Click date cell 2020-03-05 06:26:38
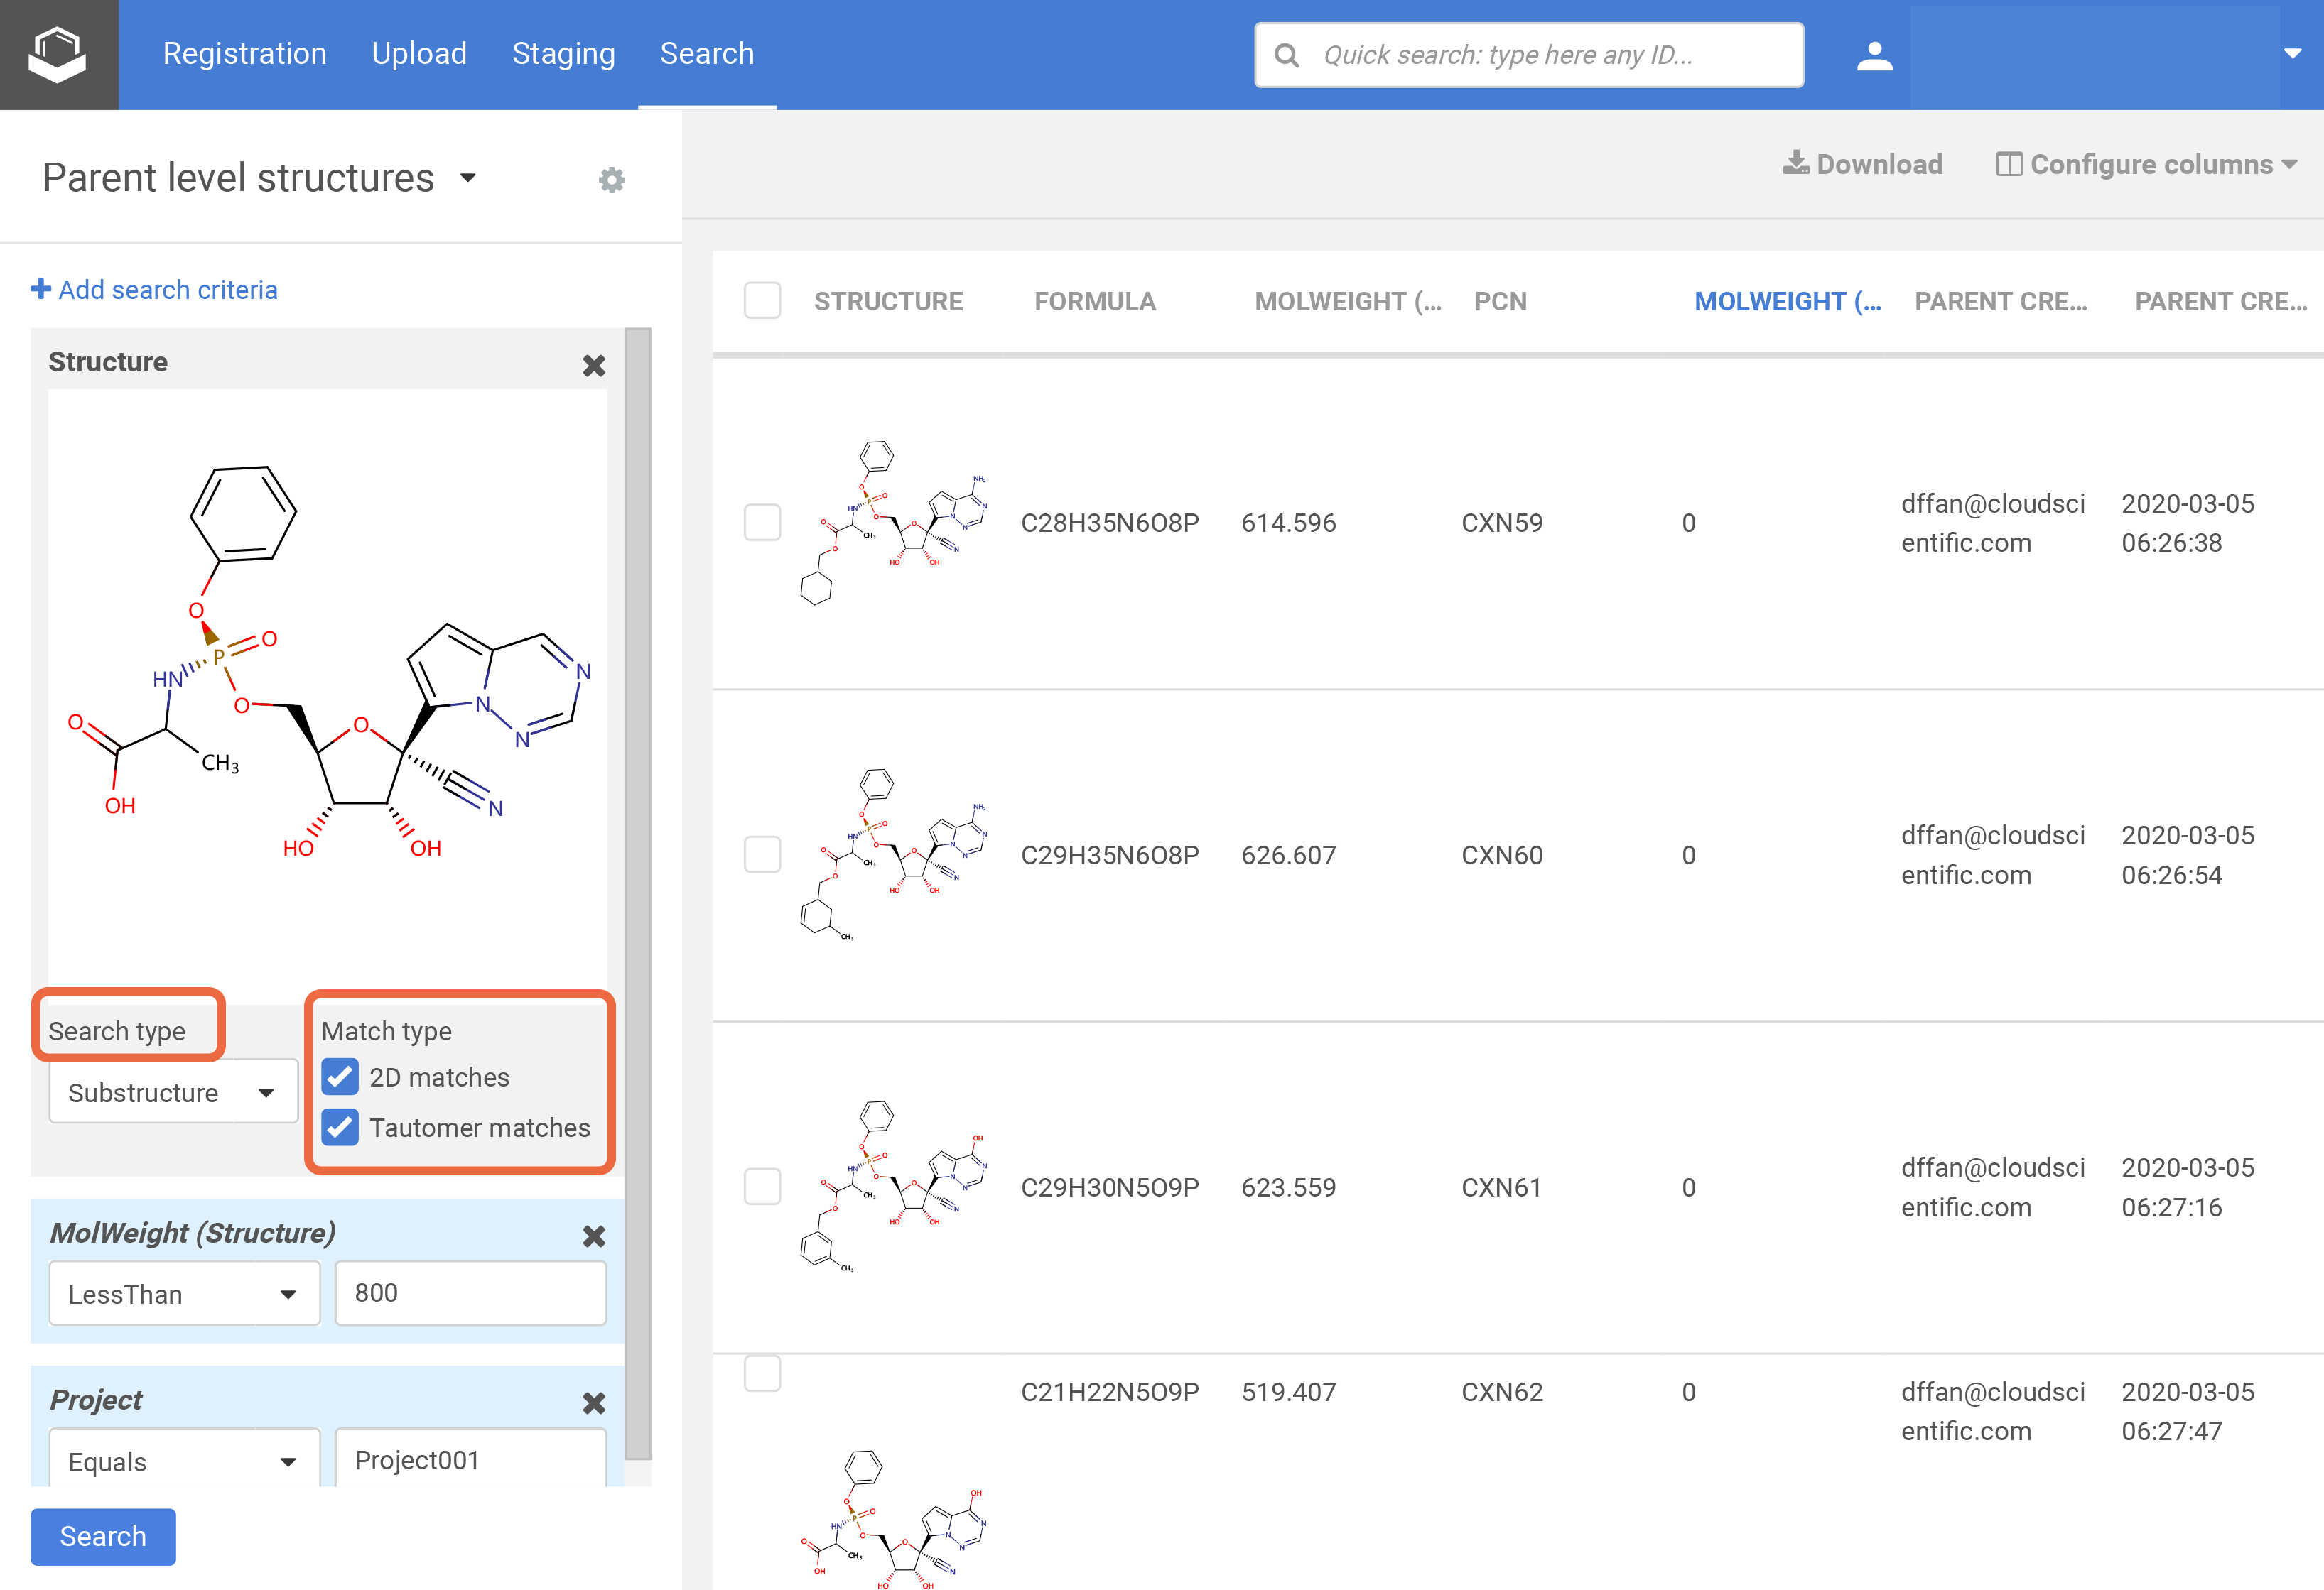Viewport: 2324px width, 1590px height. pyautogui.click(x=2188, y=523)
